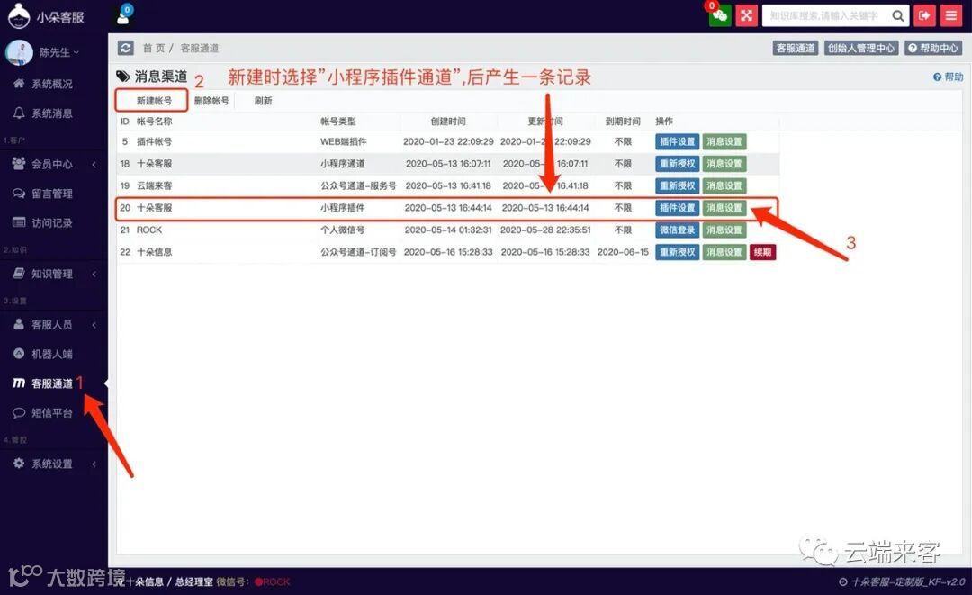This screenshot has height=595, width=972.
Task: Click the search magnifier icon
Action: (897, 16)
